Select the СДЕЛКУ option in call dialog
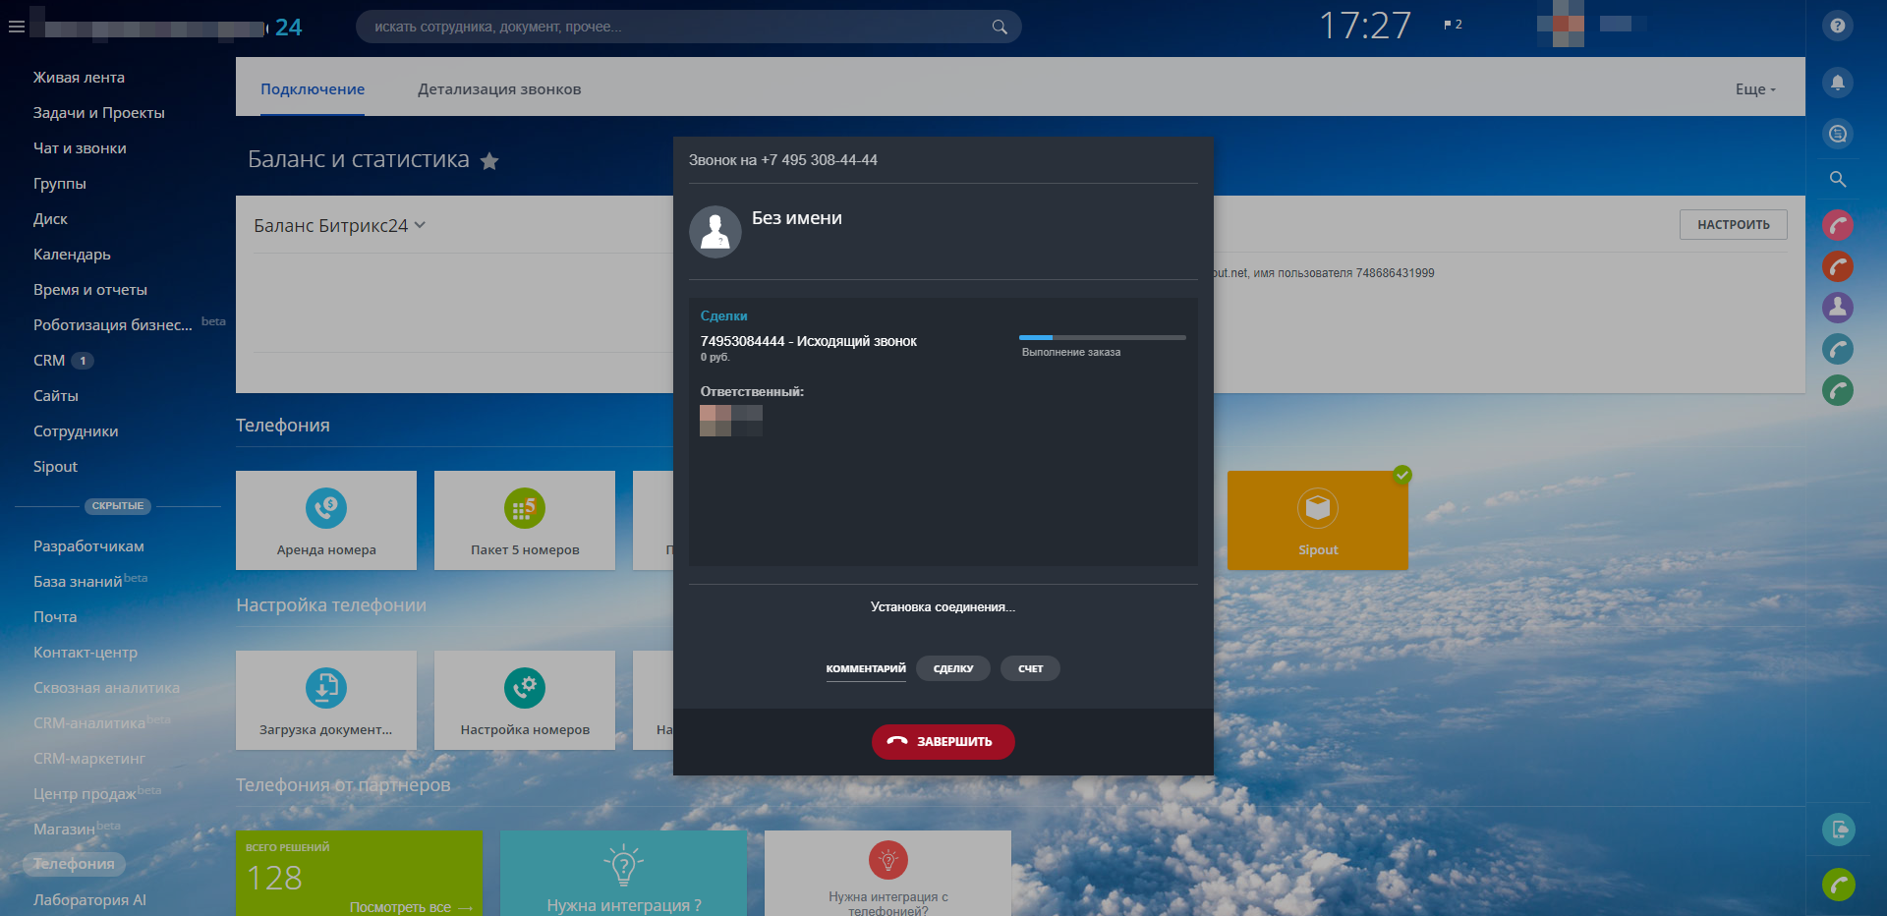1887x916 pixels. point(953,668)
